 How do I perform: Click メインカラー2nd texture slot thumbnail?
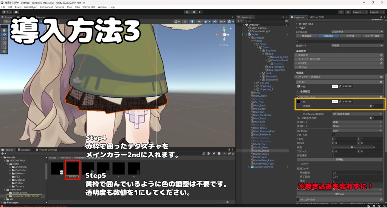(299, 101)
